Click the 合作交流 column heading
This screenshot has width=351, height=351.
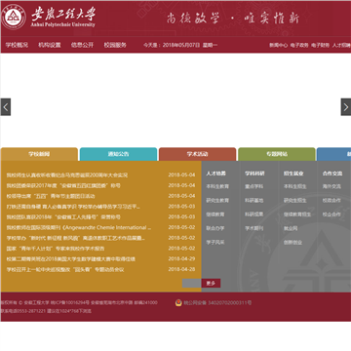click(x=332, y=174)
